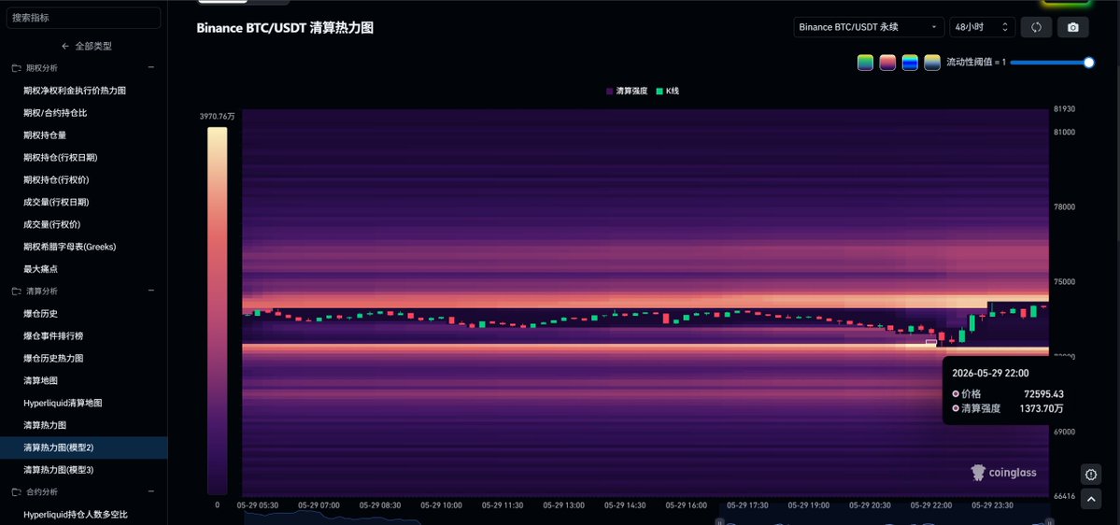The image size is (1120, 525).
Task: Click the scroll-to-top arrow button
Action: pos(1091,499)
